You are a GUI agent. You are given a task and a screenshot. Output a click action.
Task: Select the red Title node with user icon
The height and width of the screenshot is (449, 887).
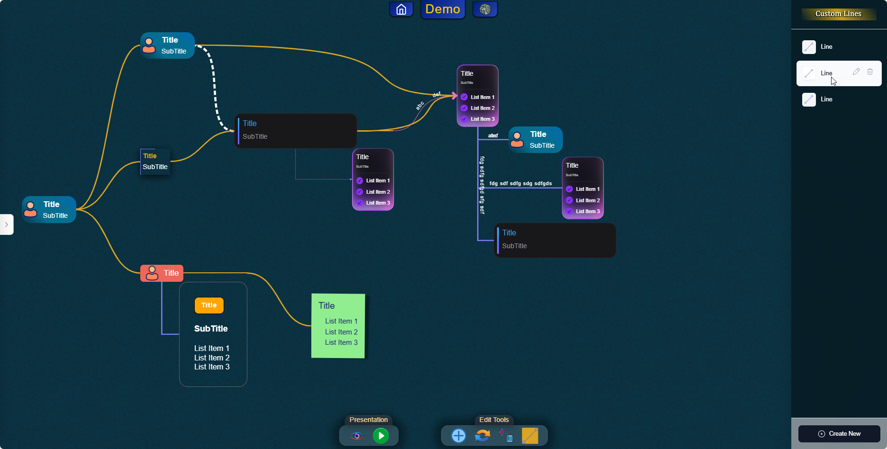click(x=162, y=273)
